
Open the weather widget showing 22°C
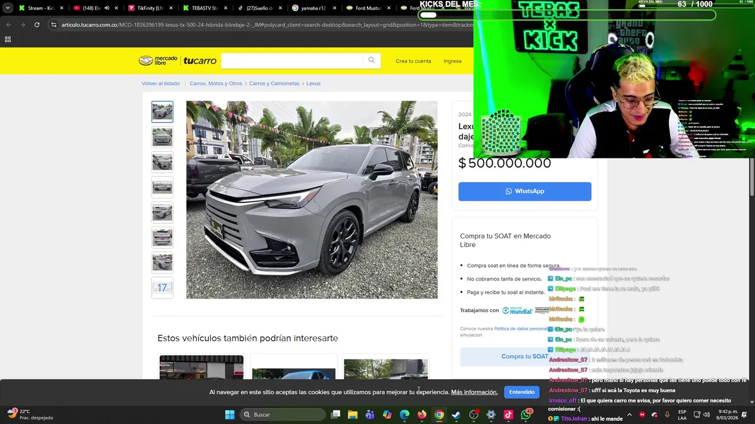click(29, 415)
